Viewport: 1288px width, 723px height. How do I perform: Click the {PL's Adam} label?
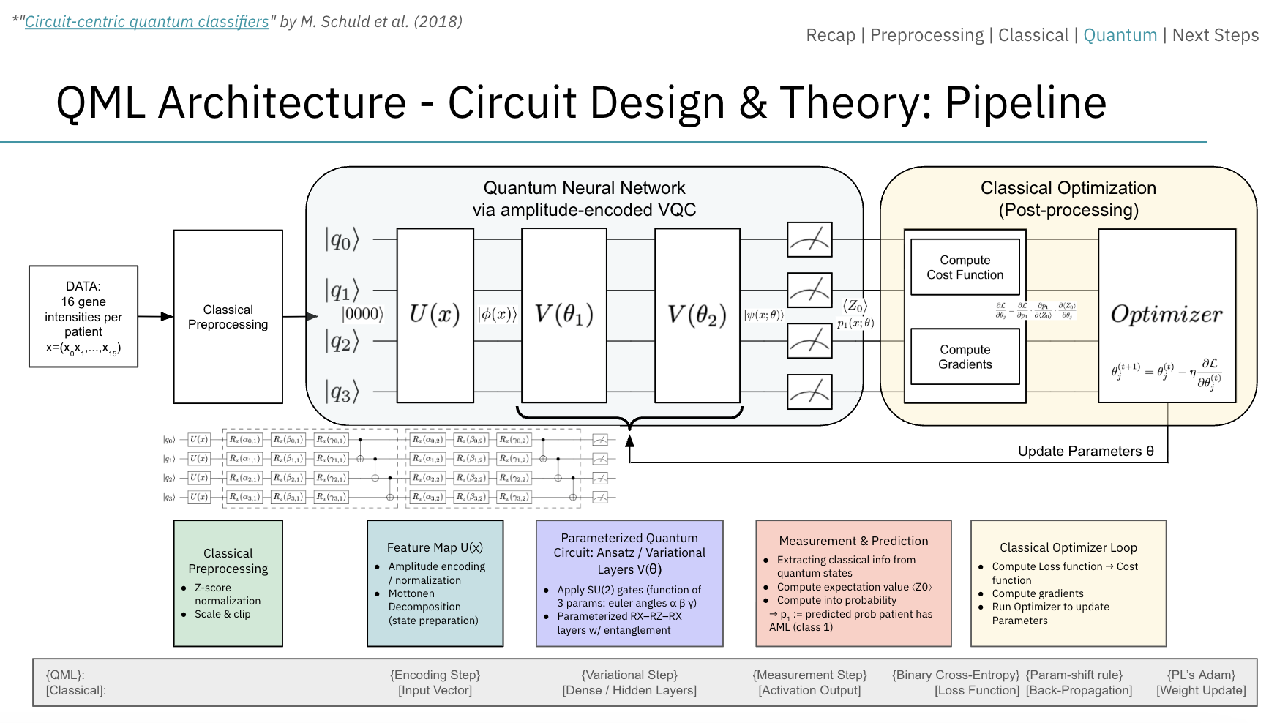(1201, 675)
